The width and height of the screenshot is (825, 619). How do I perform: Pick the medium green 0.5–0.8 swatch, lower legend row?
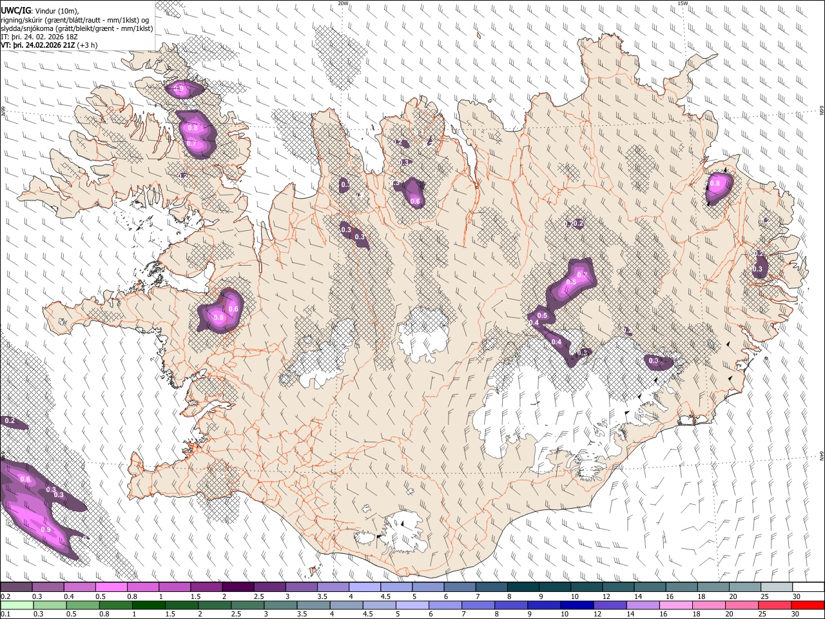[82, 605]
